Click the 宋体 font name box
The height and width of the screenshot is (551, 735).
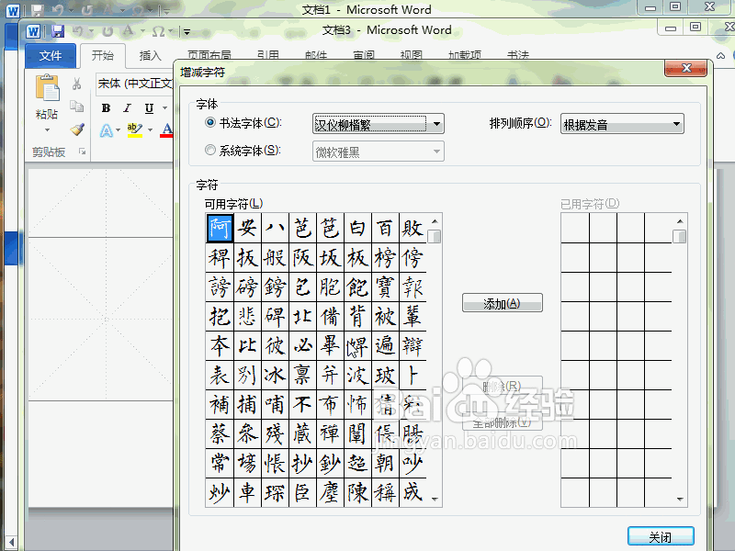[x=134, y=84]
